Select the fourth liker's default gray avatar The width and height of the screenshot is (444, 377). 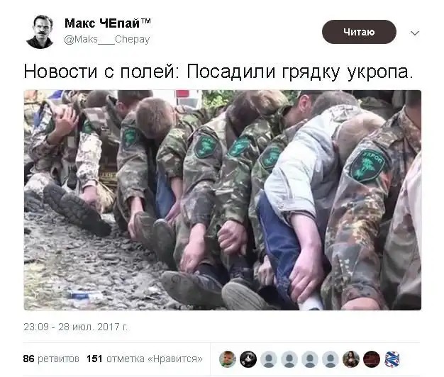(289, 359)
